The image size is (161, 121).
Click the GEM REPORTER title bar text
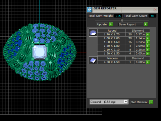click(x=105, y=8)
